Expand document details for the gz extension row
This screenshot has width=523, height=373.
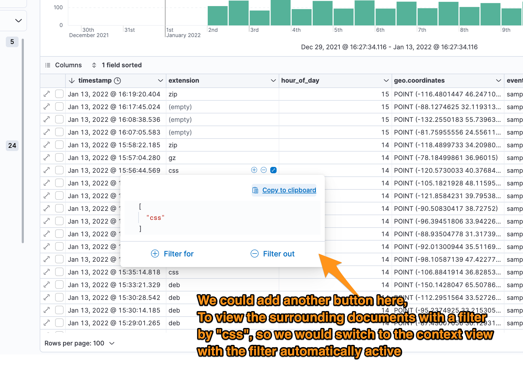coord(47,158)
